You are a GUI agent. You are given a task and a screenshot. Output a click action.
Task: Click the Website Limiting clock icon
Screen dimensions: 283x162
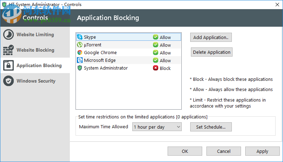tap(8, 34)
